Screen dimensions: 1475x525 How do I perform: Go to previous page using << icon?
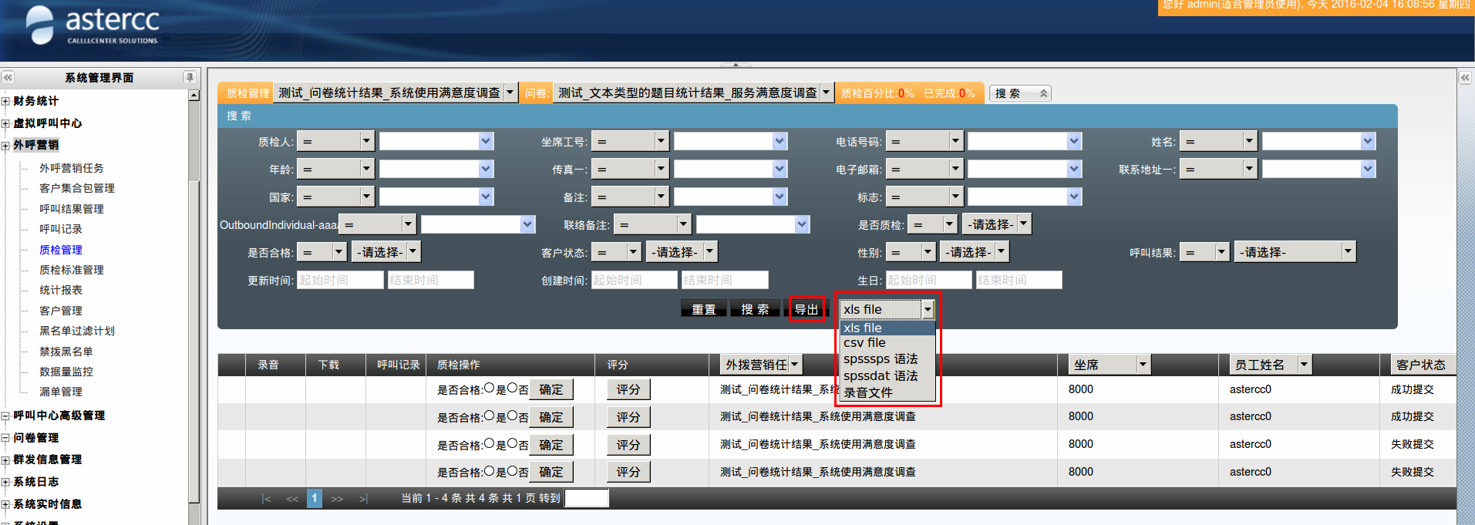[x=291, y=499]
